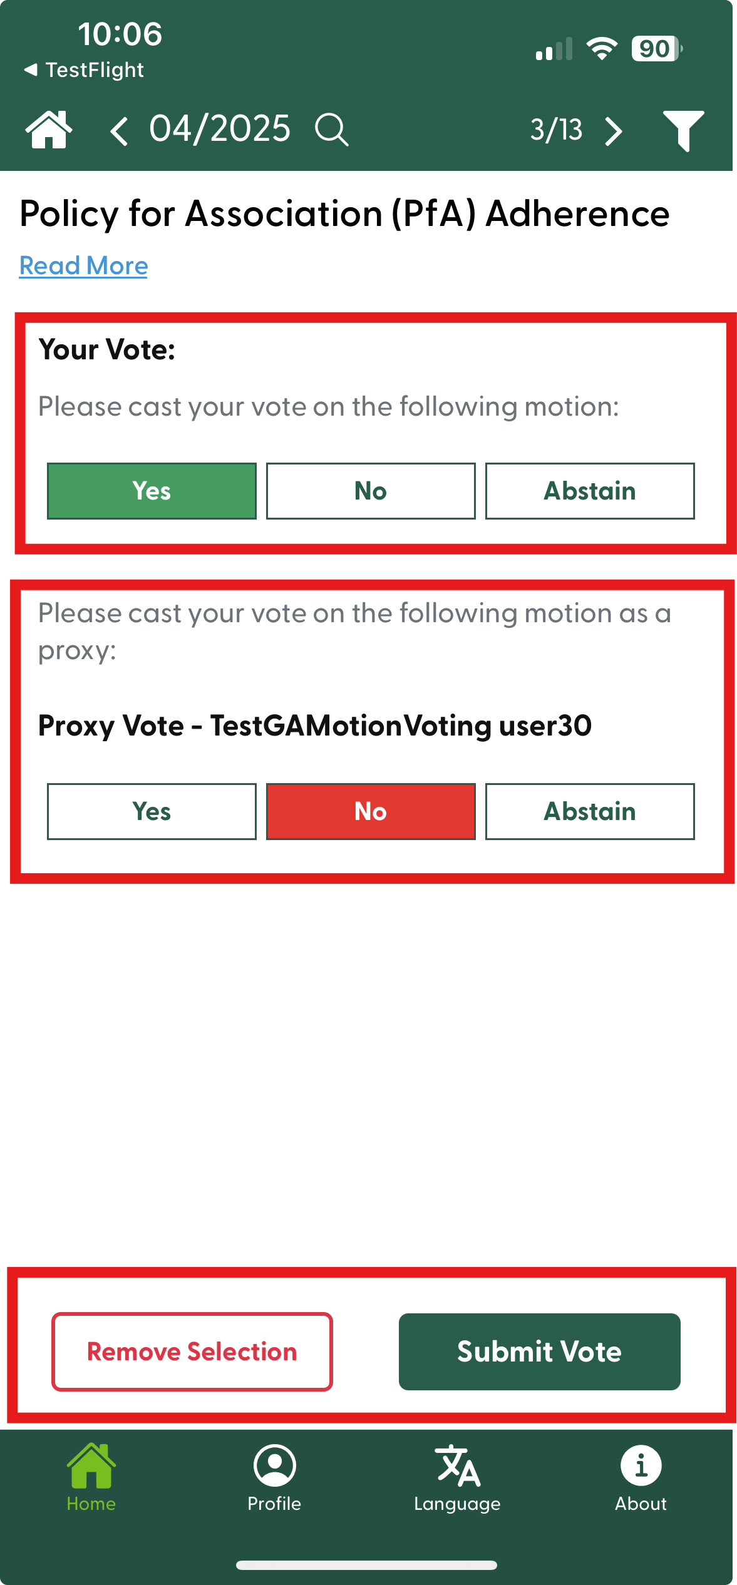
Task: Choose Abstain for the proxy vote
Action: point(590,811)
